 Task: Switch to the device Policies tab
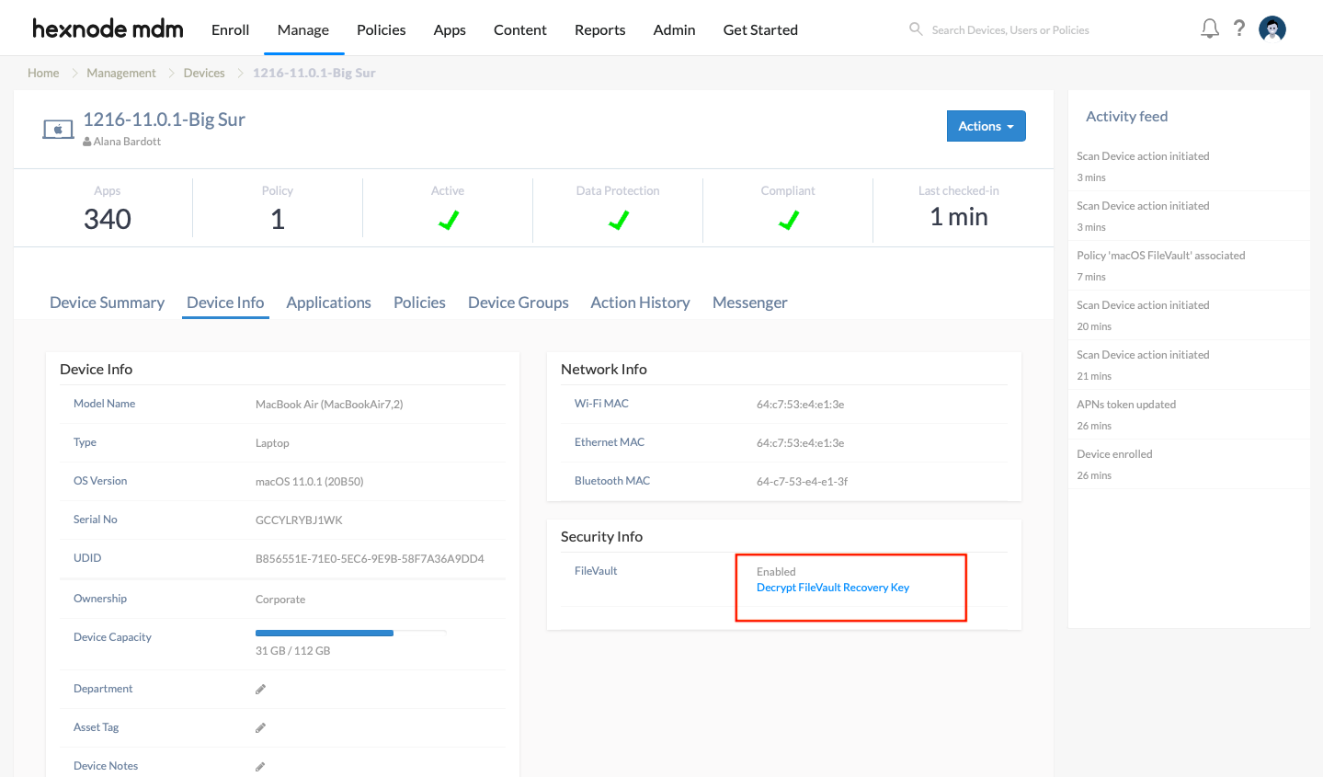pos(419,303)
